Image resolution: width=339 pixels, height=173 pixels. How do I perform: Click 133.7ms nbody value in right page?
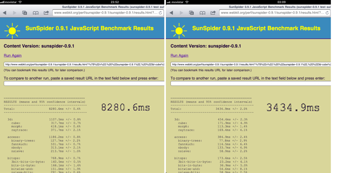(224, 148)
